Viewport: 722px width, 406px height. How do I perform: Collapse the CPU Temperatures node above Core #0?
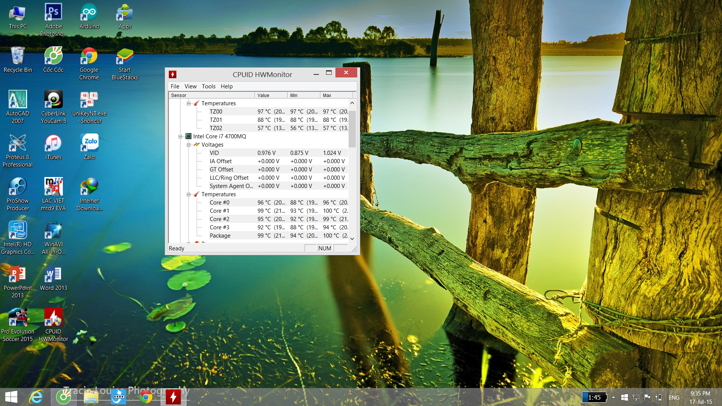click(188, 194)
